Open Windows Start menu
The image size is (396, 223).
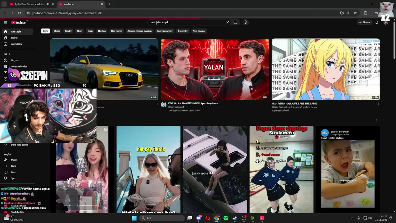click(x=134, y=218)
